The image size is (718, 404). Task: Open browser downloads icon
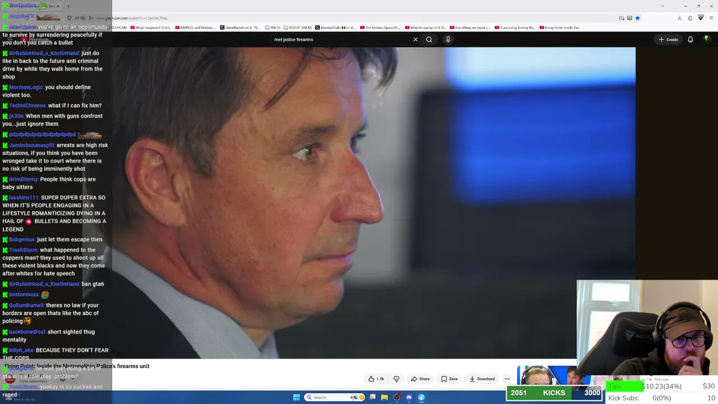pyautogui.click(x=679, y=18)
